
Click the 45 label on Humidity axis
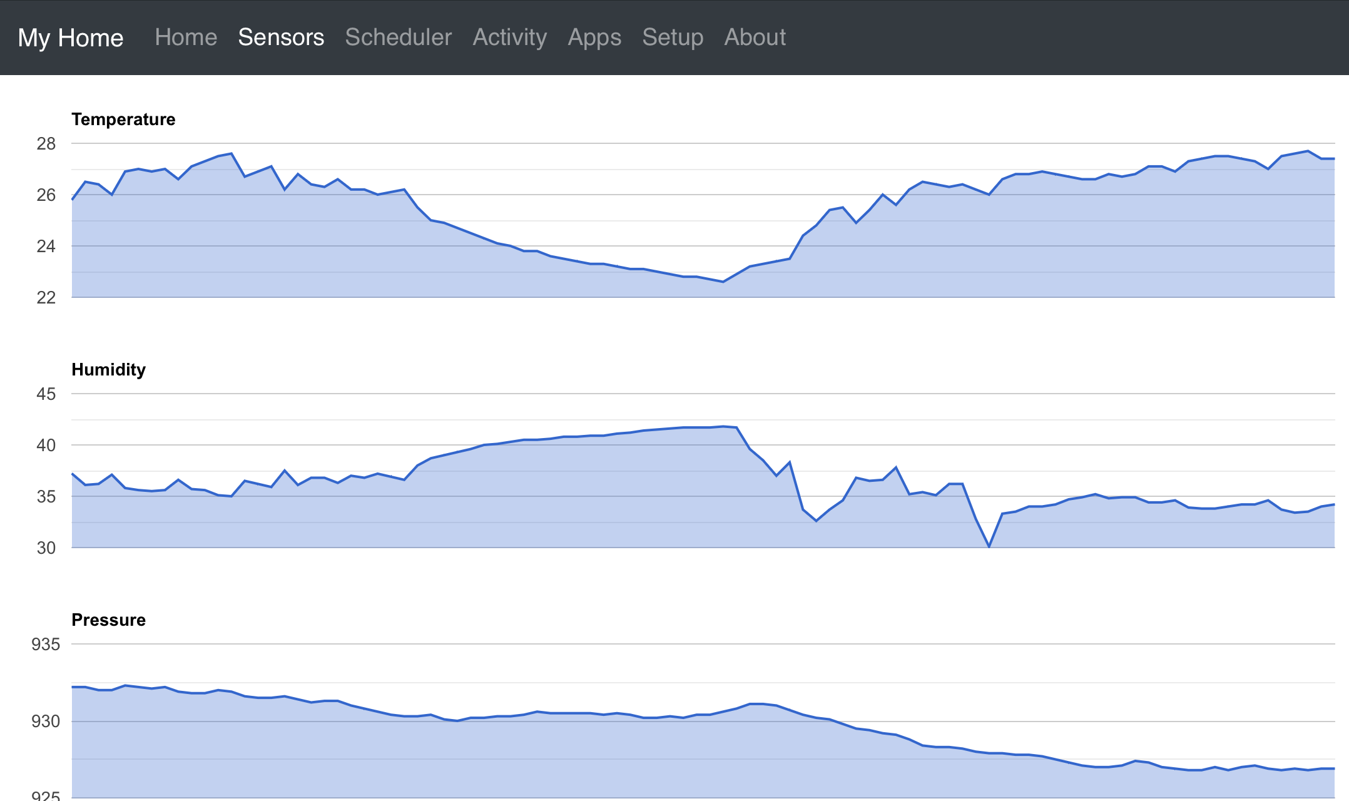(x=46, y=394)
